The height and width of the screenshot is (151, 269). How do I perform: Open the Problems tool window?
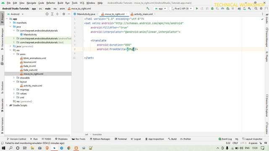[61, 139]
